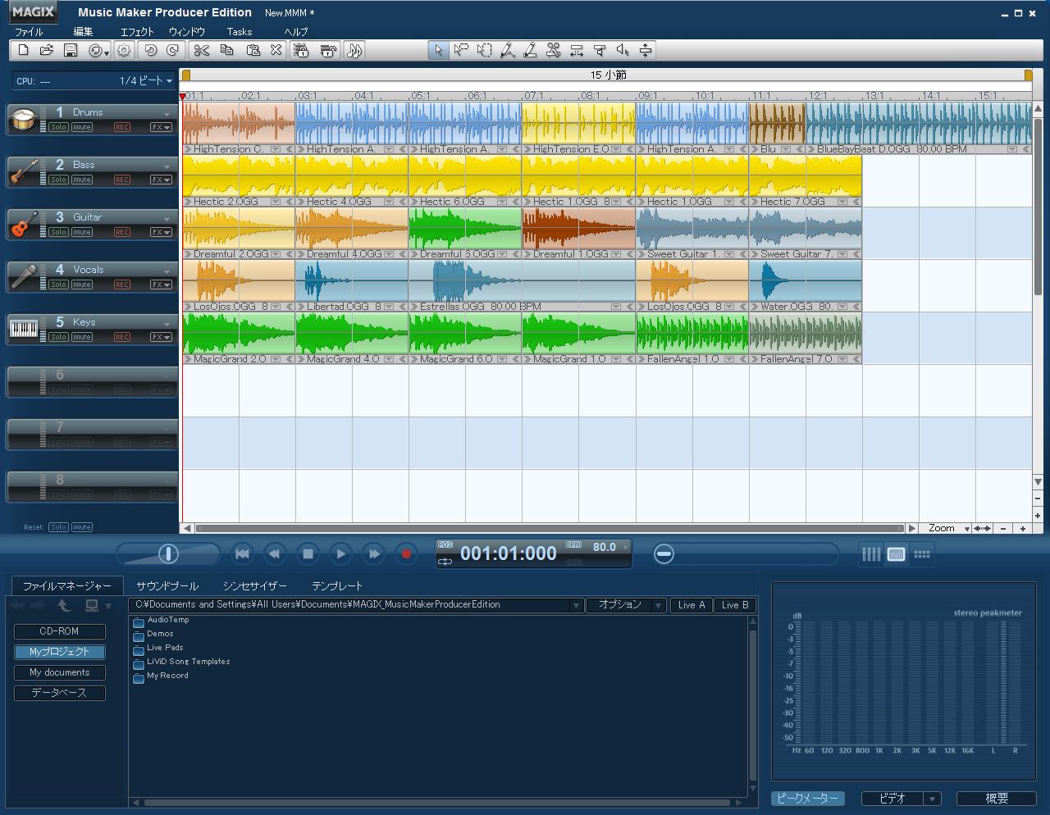The image size is (1050, 815).
Task: Go up one folder level in file manager
Action: [64, 605]
